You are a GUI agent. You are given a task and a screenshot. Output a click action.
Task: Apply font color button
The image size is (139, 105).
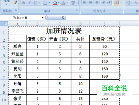(63, 3)
